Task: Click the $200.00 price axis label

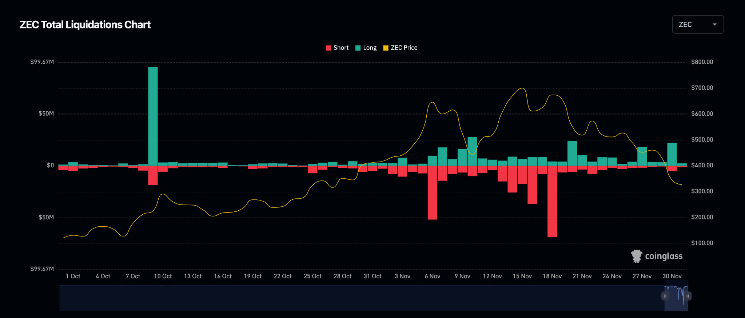Action: click(702, 217)
